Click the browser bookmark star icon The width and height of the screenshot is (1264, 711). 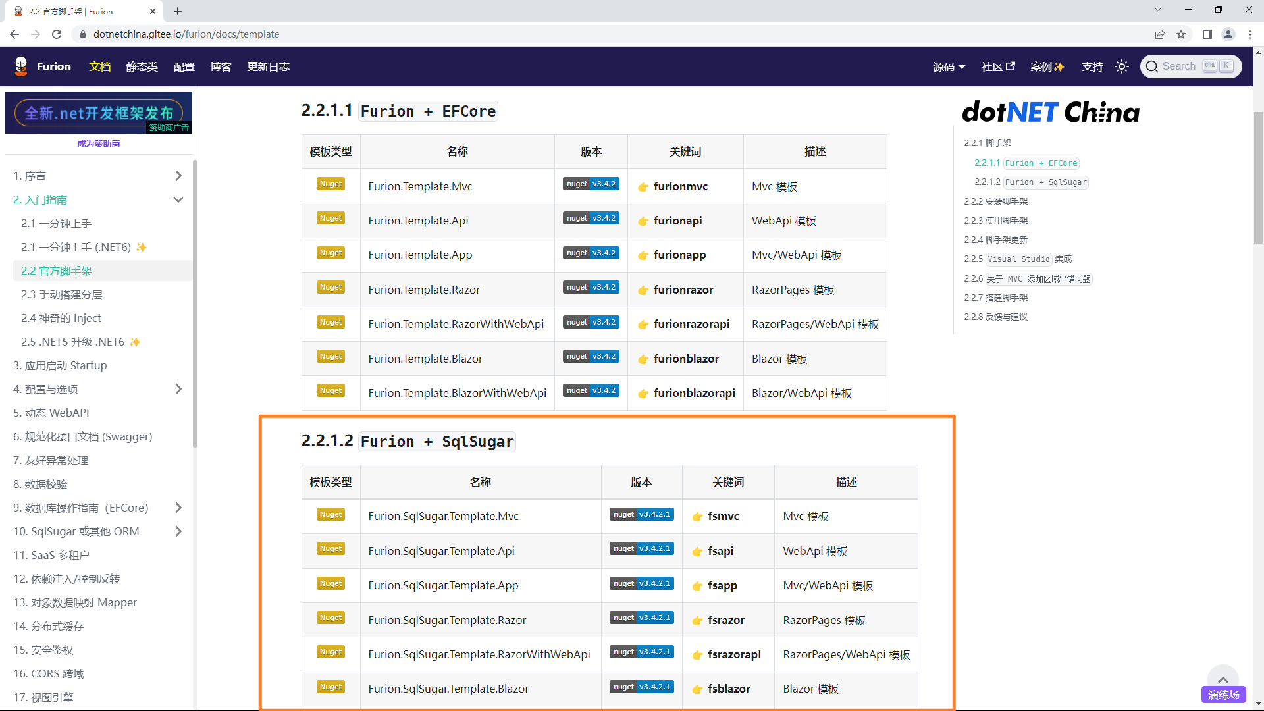[x=1181, y=34]
